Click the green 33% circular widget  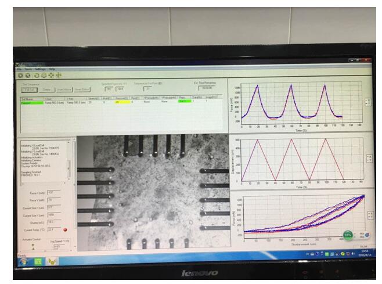[x=347, y=235]
